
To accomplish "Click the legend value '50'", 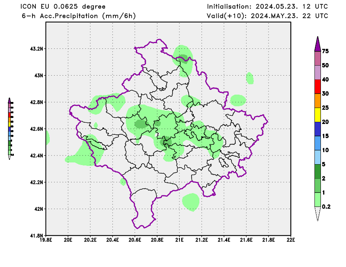I will click(x=325, y=66).
